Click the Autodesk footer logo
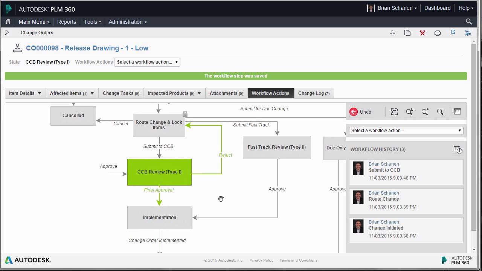Image resolution: width=482 pixels, height=271 pixels. tap(28, 260)
